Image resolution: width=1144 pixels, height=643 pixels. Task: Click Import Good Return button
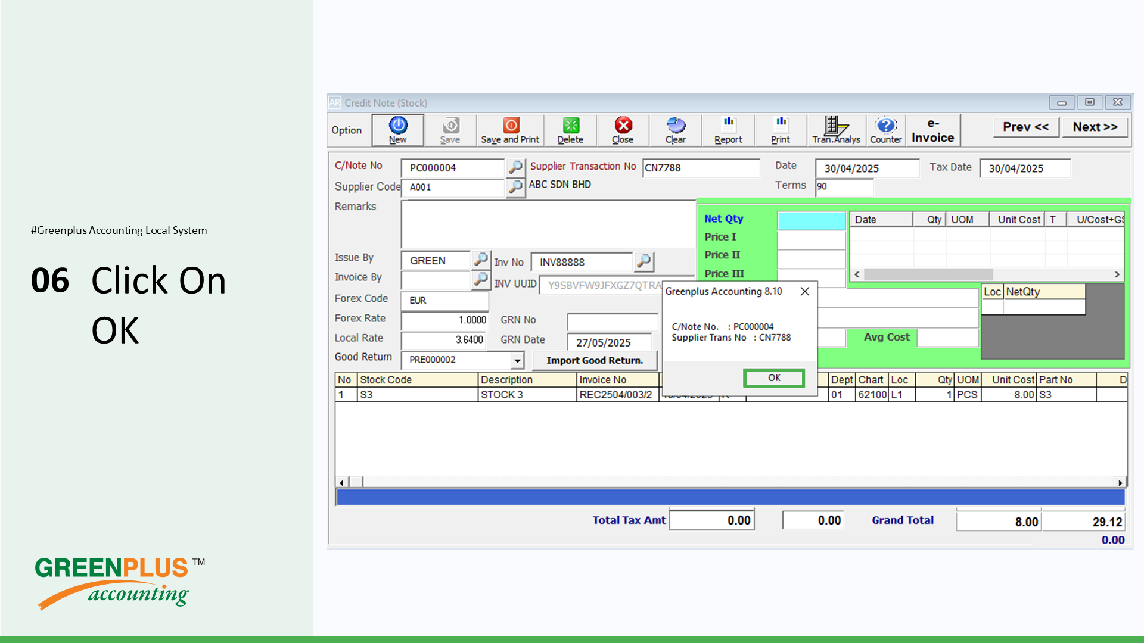[595, 360]
